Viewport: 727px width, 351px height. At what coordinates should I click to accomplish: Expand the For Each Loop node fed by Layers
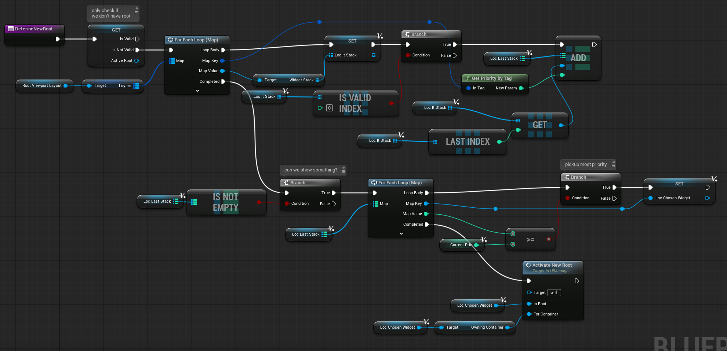click(197, 90)
